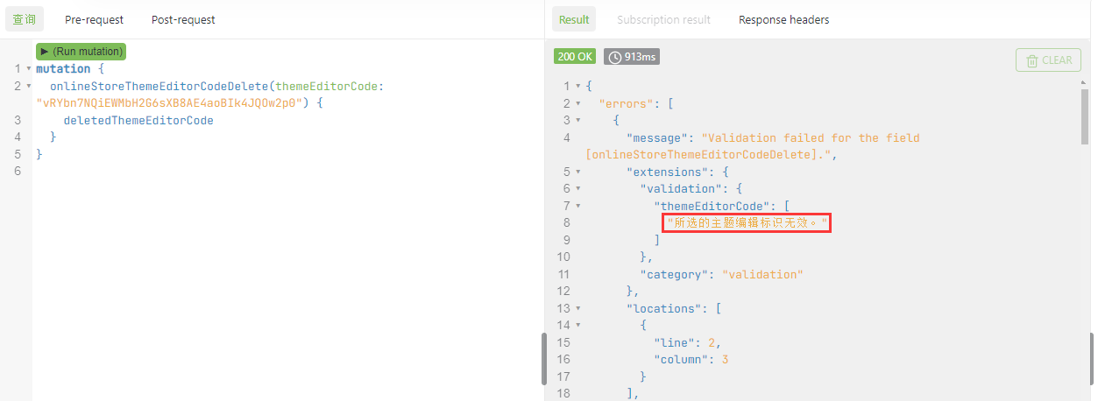The image size is (1098, 401).
Task: Fold the "validation" object on line 6
Action: (577, 189)
